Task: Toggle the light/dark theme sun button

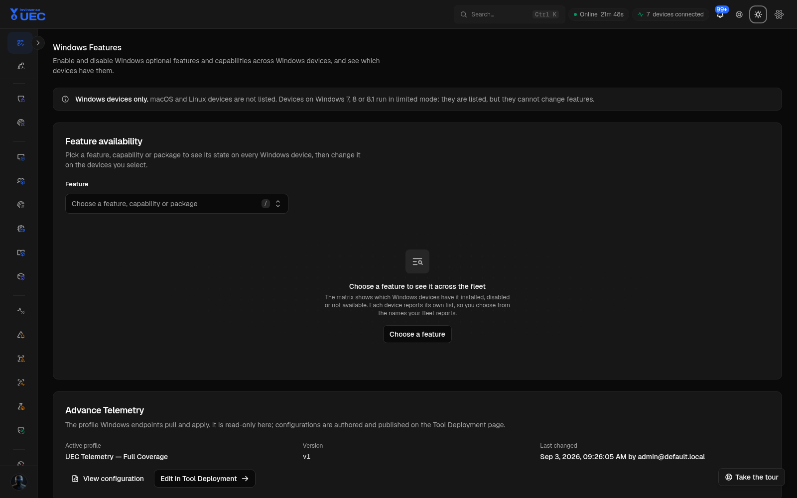Action: pos(758,14)
